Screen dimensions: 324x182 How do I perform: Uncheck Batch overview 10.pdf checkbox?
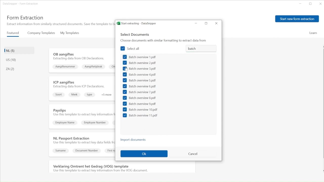125,109
